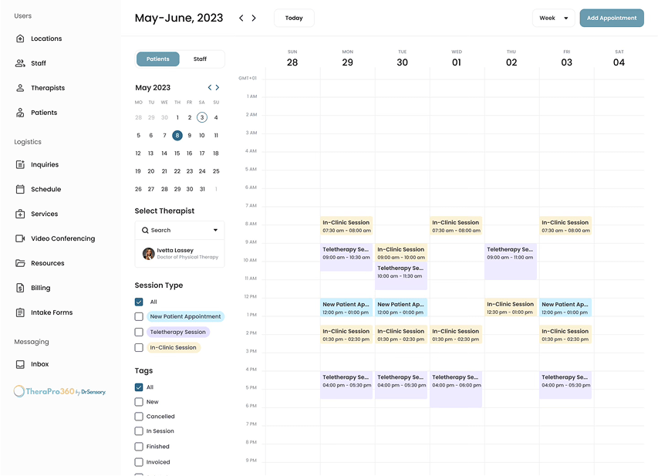Select the Schedule calendar icon
The height and width of the screenshot is (476, 658).
(x=20, y=189)
